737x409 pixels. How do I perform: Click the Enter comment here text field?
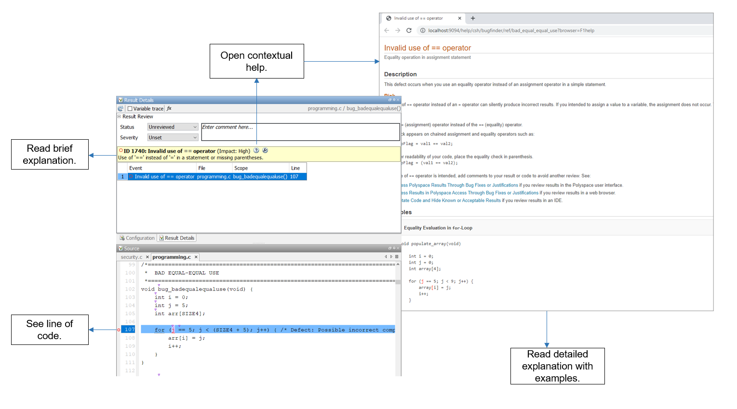pos(300,132)
